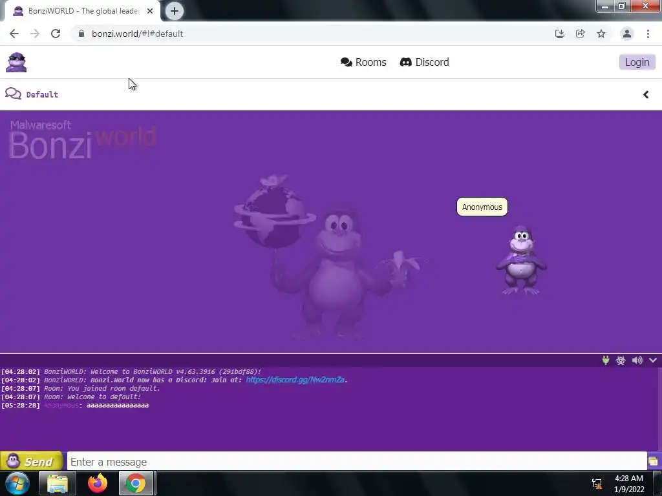Click the padlock site info icon
662x496 pixels.
tap(81, 34)
